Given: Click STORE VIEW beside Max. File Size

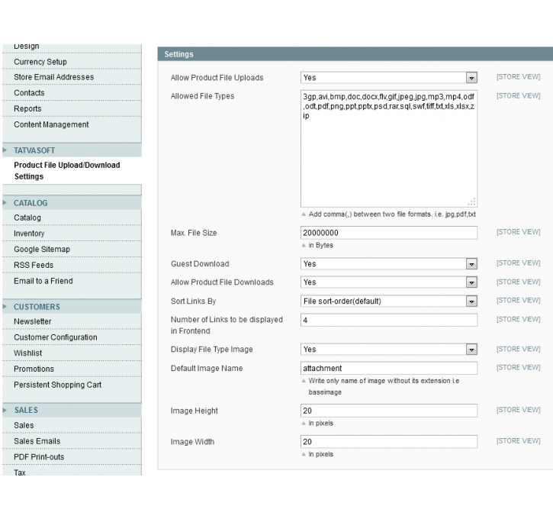Looking at the screenshot, I should click(x=518, y=232).
